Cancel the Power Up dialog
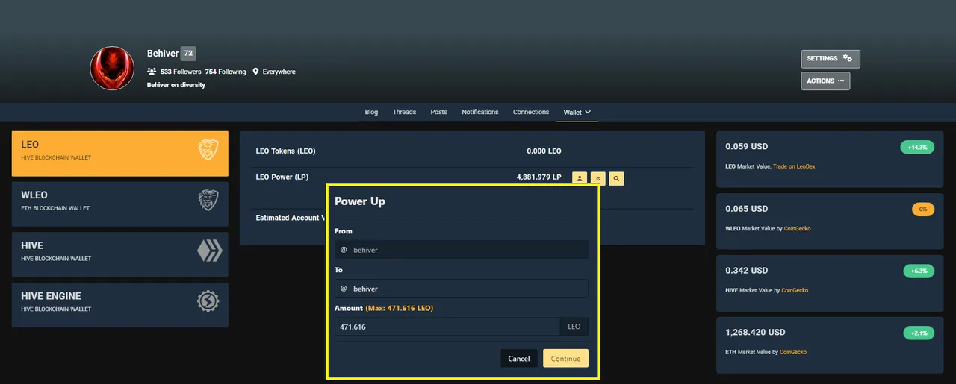956x384 pixels. [519, 359]
